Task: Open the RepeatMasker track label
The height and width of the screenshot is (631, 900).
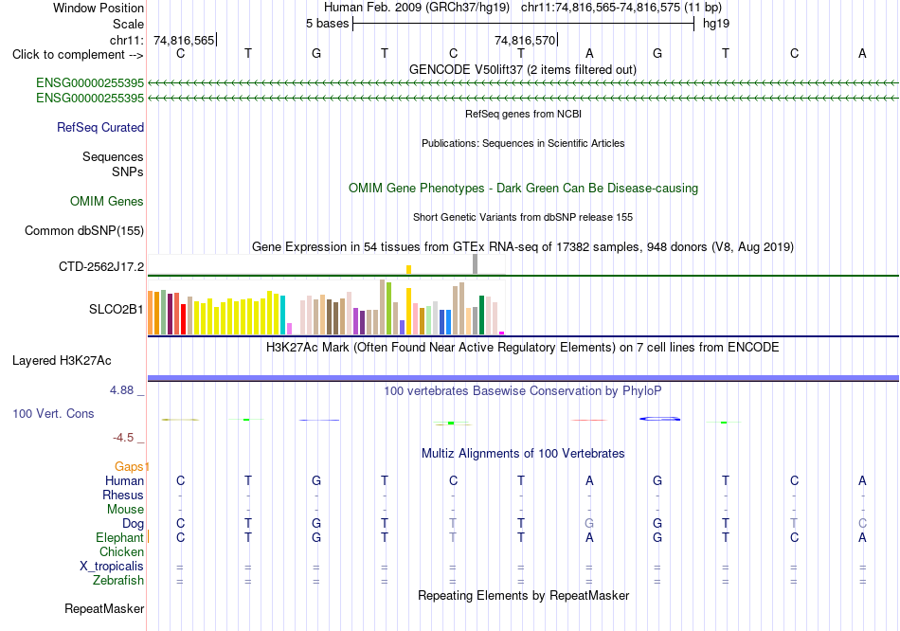Action: click(104, 608)
